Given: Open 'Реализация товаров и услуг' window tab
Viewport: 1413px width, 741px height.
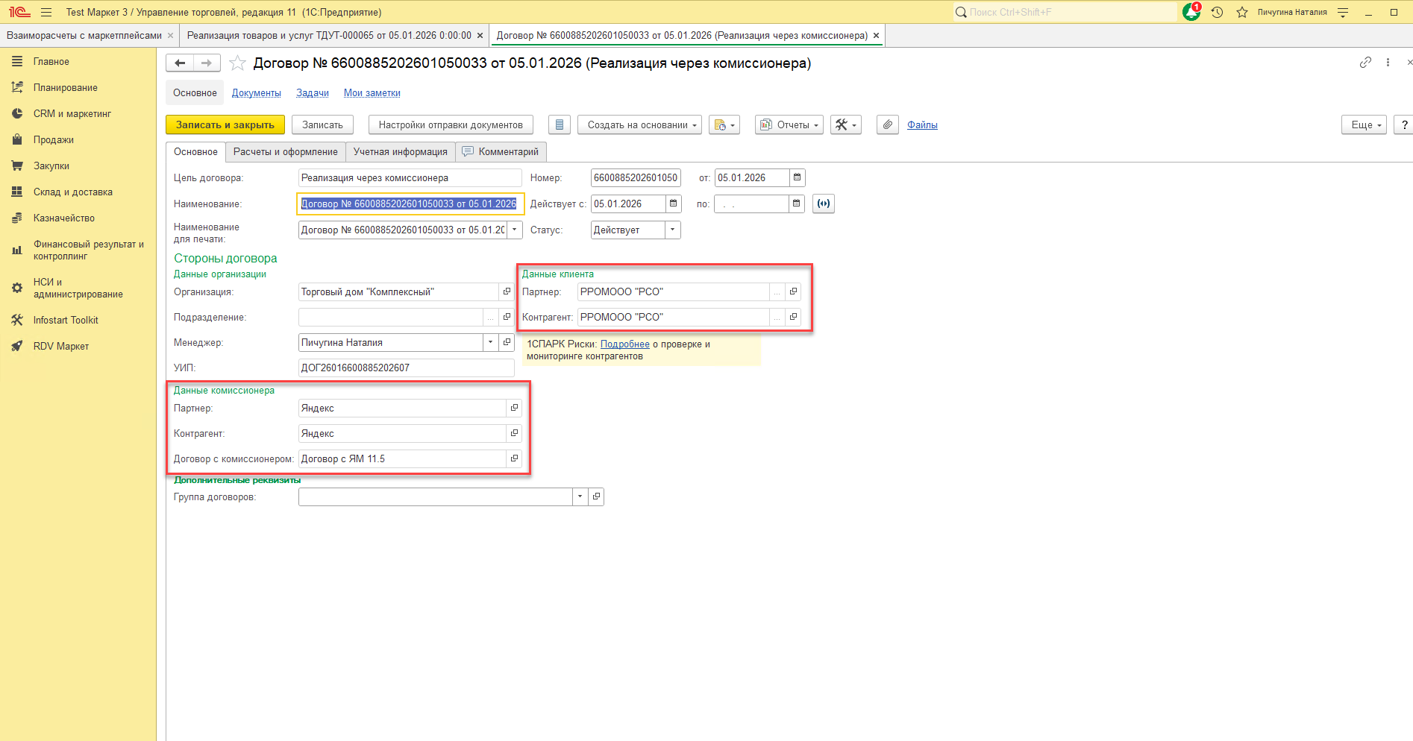Looking at the screenshot, I should [x=329, y=35].
